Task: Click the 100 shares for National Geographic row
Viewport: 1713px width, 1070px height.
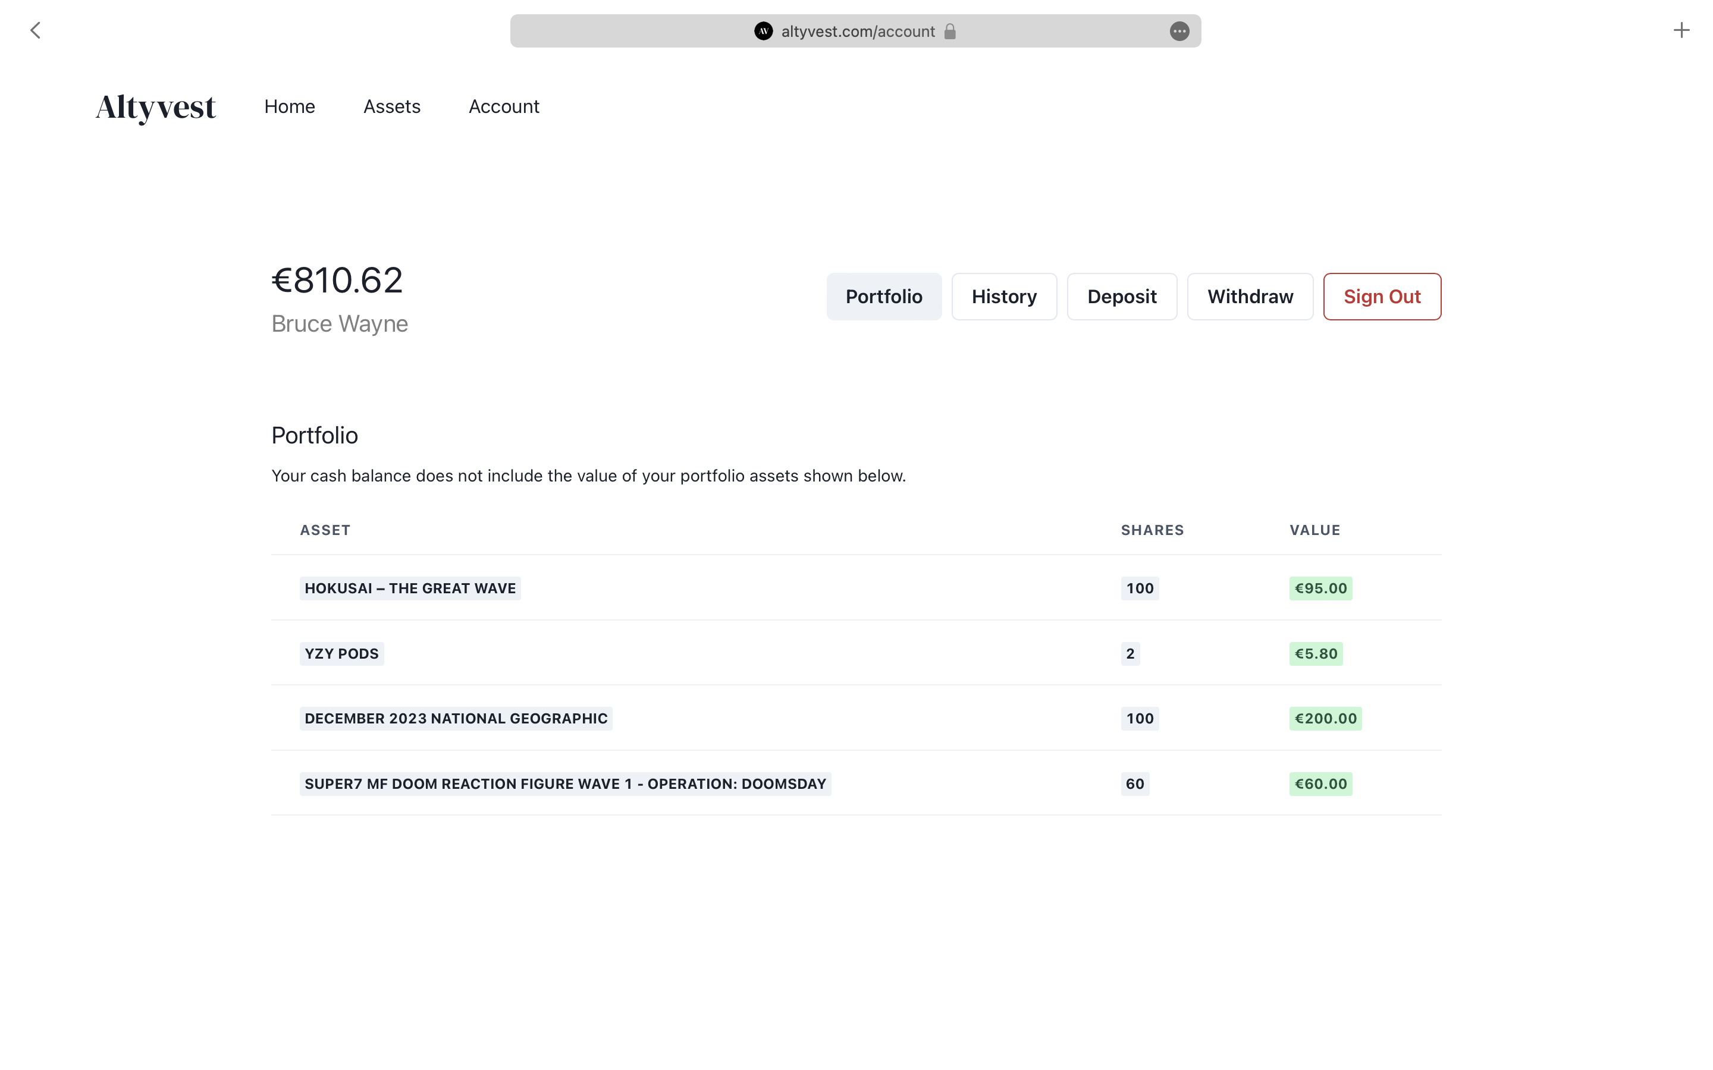Action: pos(1140,718)
